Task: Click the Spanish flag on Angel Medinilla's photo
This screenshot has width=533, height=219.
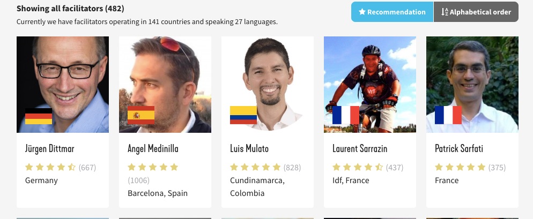Action: pyautogui.click(x=141, y=115)
